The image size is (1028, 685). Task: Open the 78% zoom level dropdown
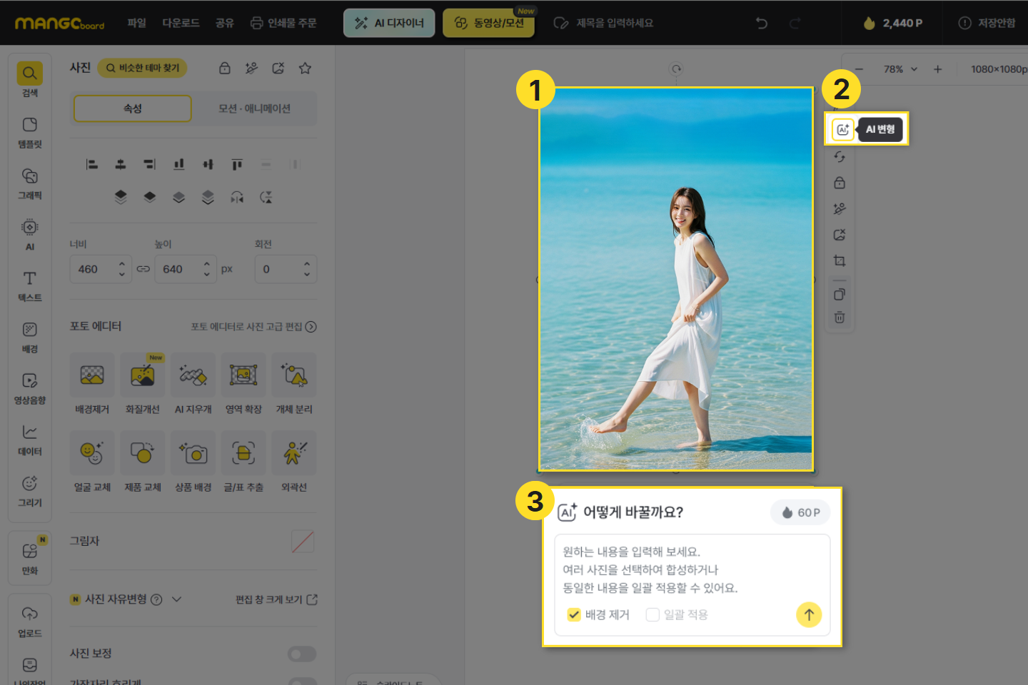(900, 69)
